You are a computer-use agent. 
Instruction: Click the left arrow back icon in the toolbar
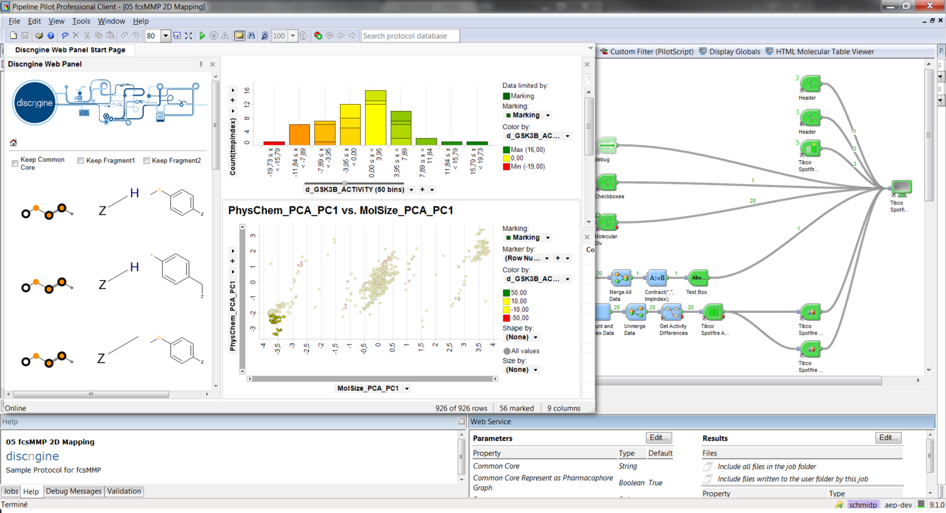[341, 36]
